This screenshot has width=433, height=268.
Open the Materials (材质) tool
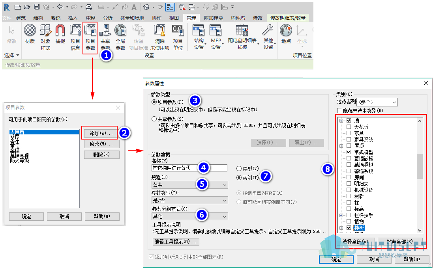(x=30, y=34)
